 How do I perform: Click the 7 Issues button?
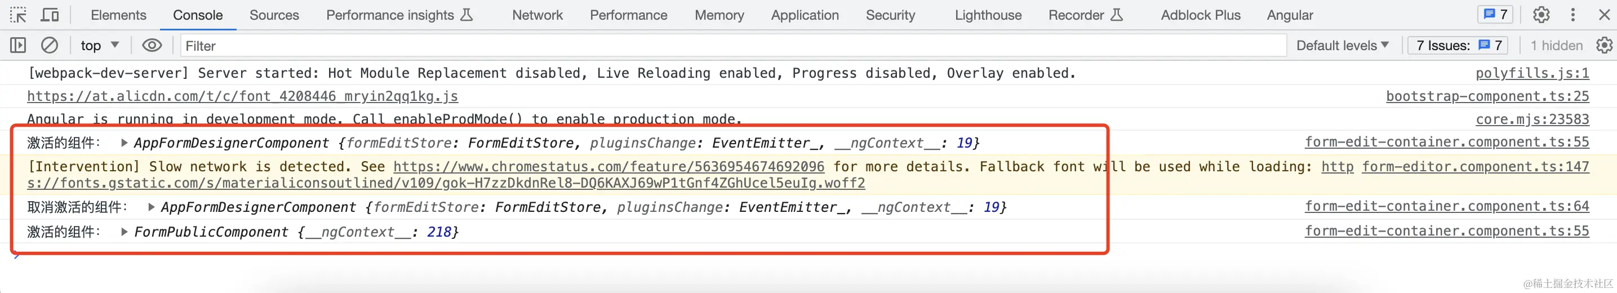point(1459,45)
